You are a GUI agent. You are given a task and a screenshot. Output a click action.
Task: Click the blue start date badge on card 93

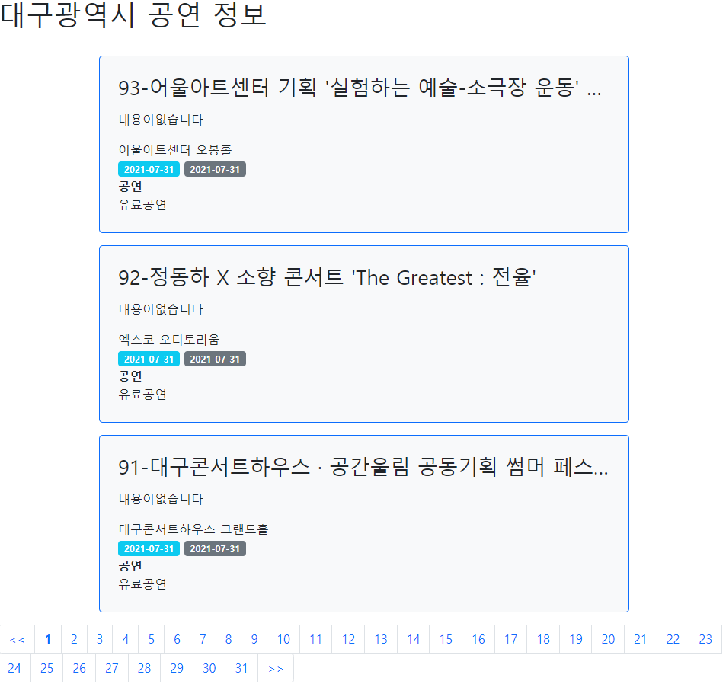149,169
